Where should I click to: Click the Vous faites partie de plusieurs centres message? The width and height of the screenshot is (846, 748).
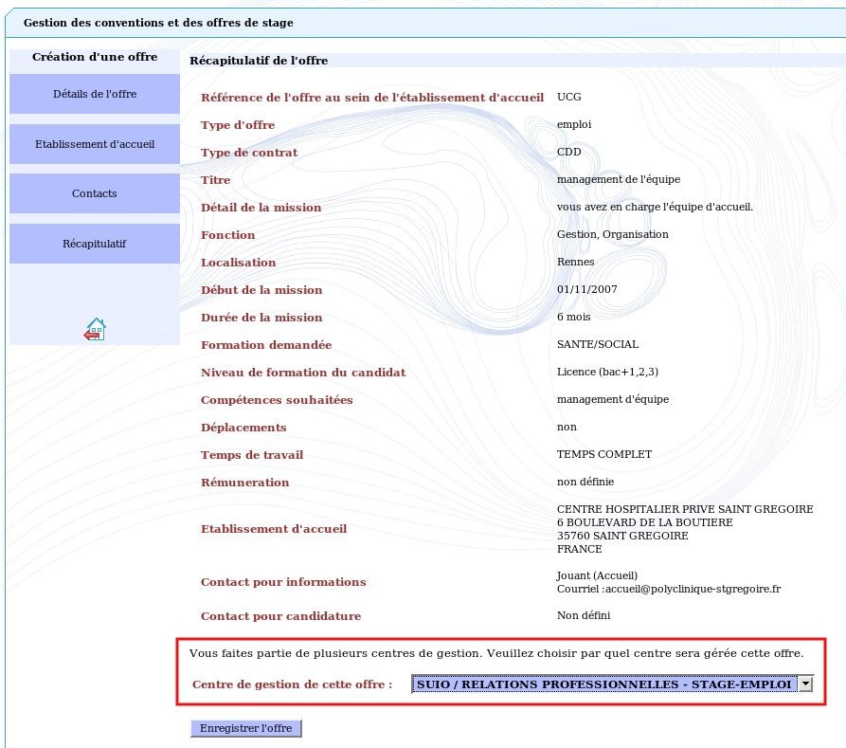tap(495, 653)
